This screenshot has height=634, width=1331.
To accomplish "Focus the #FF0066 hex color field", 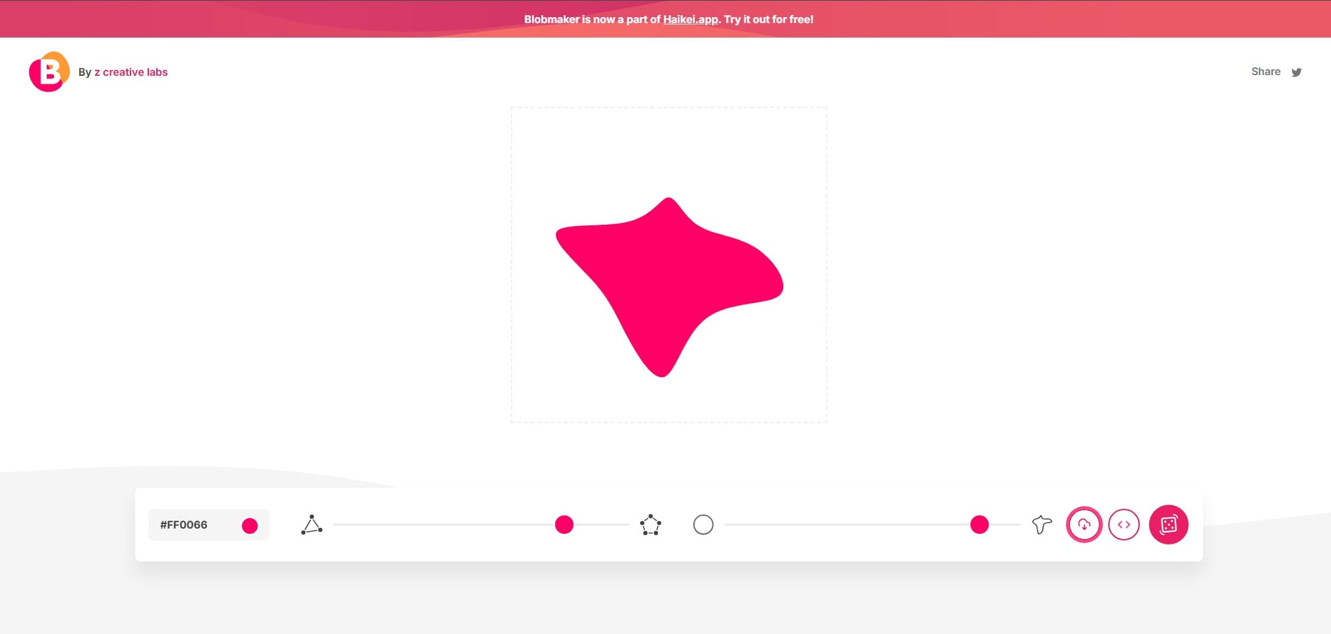I will (191, 525).
